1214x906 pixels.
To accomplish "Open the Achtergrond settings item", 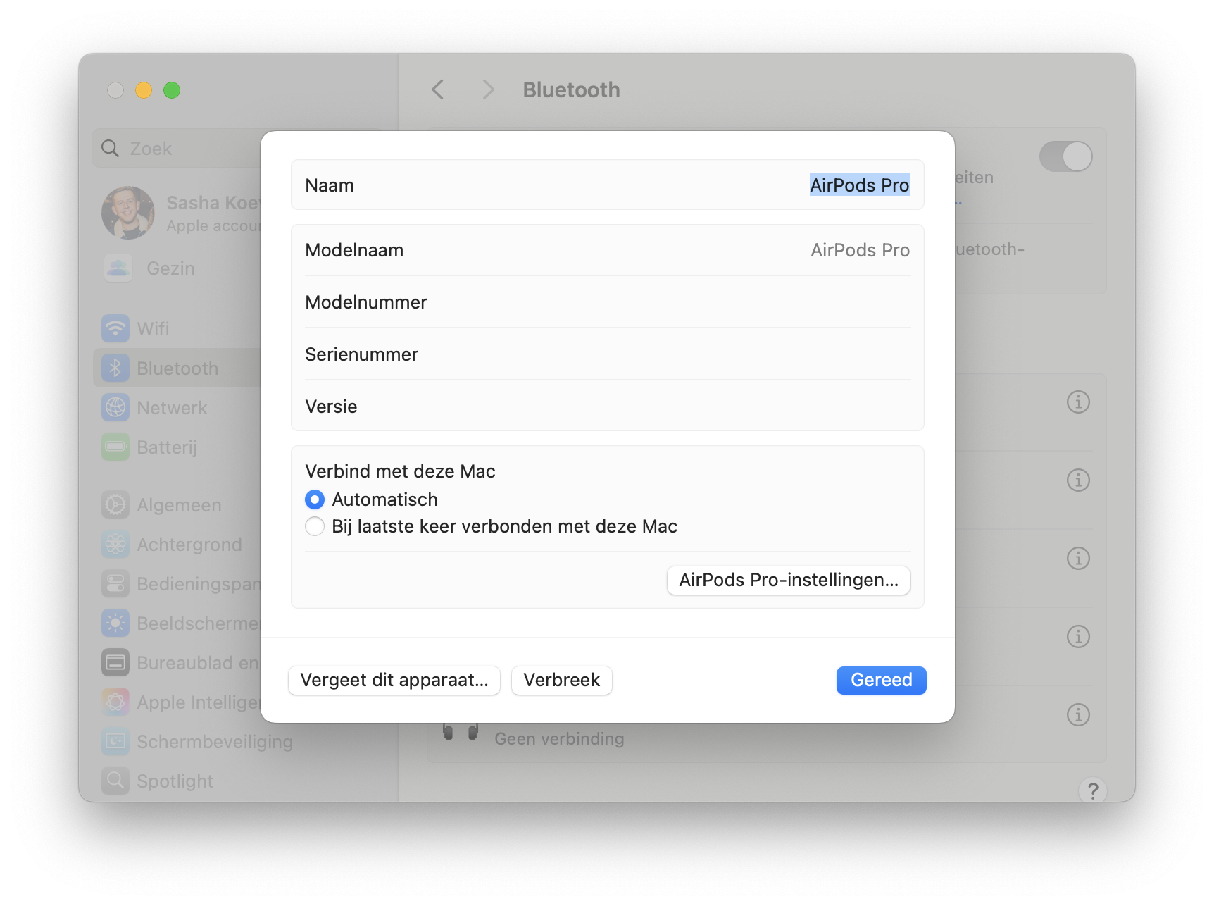I will tap(177, 544).
